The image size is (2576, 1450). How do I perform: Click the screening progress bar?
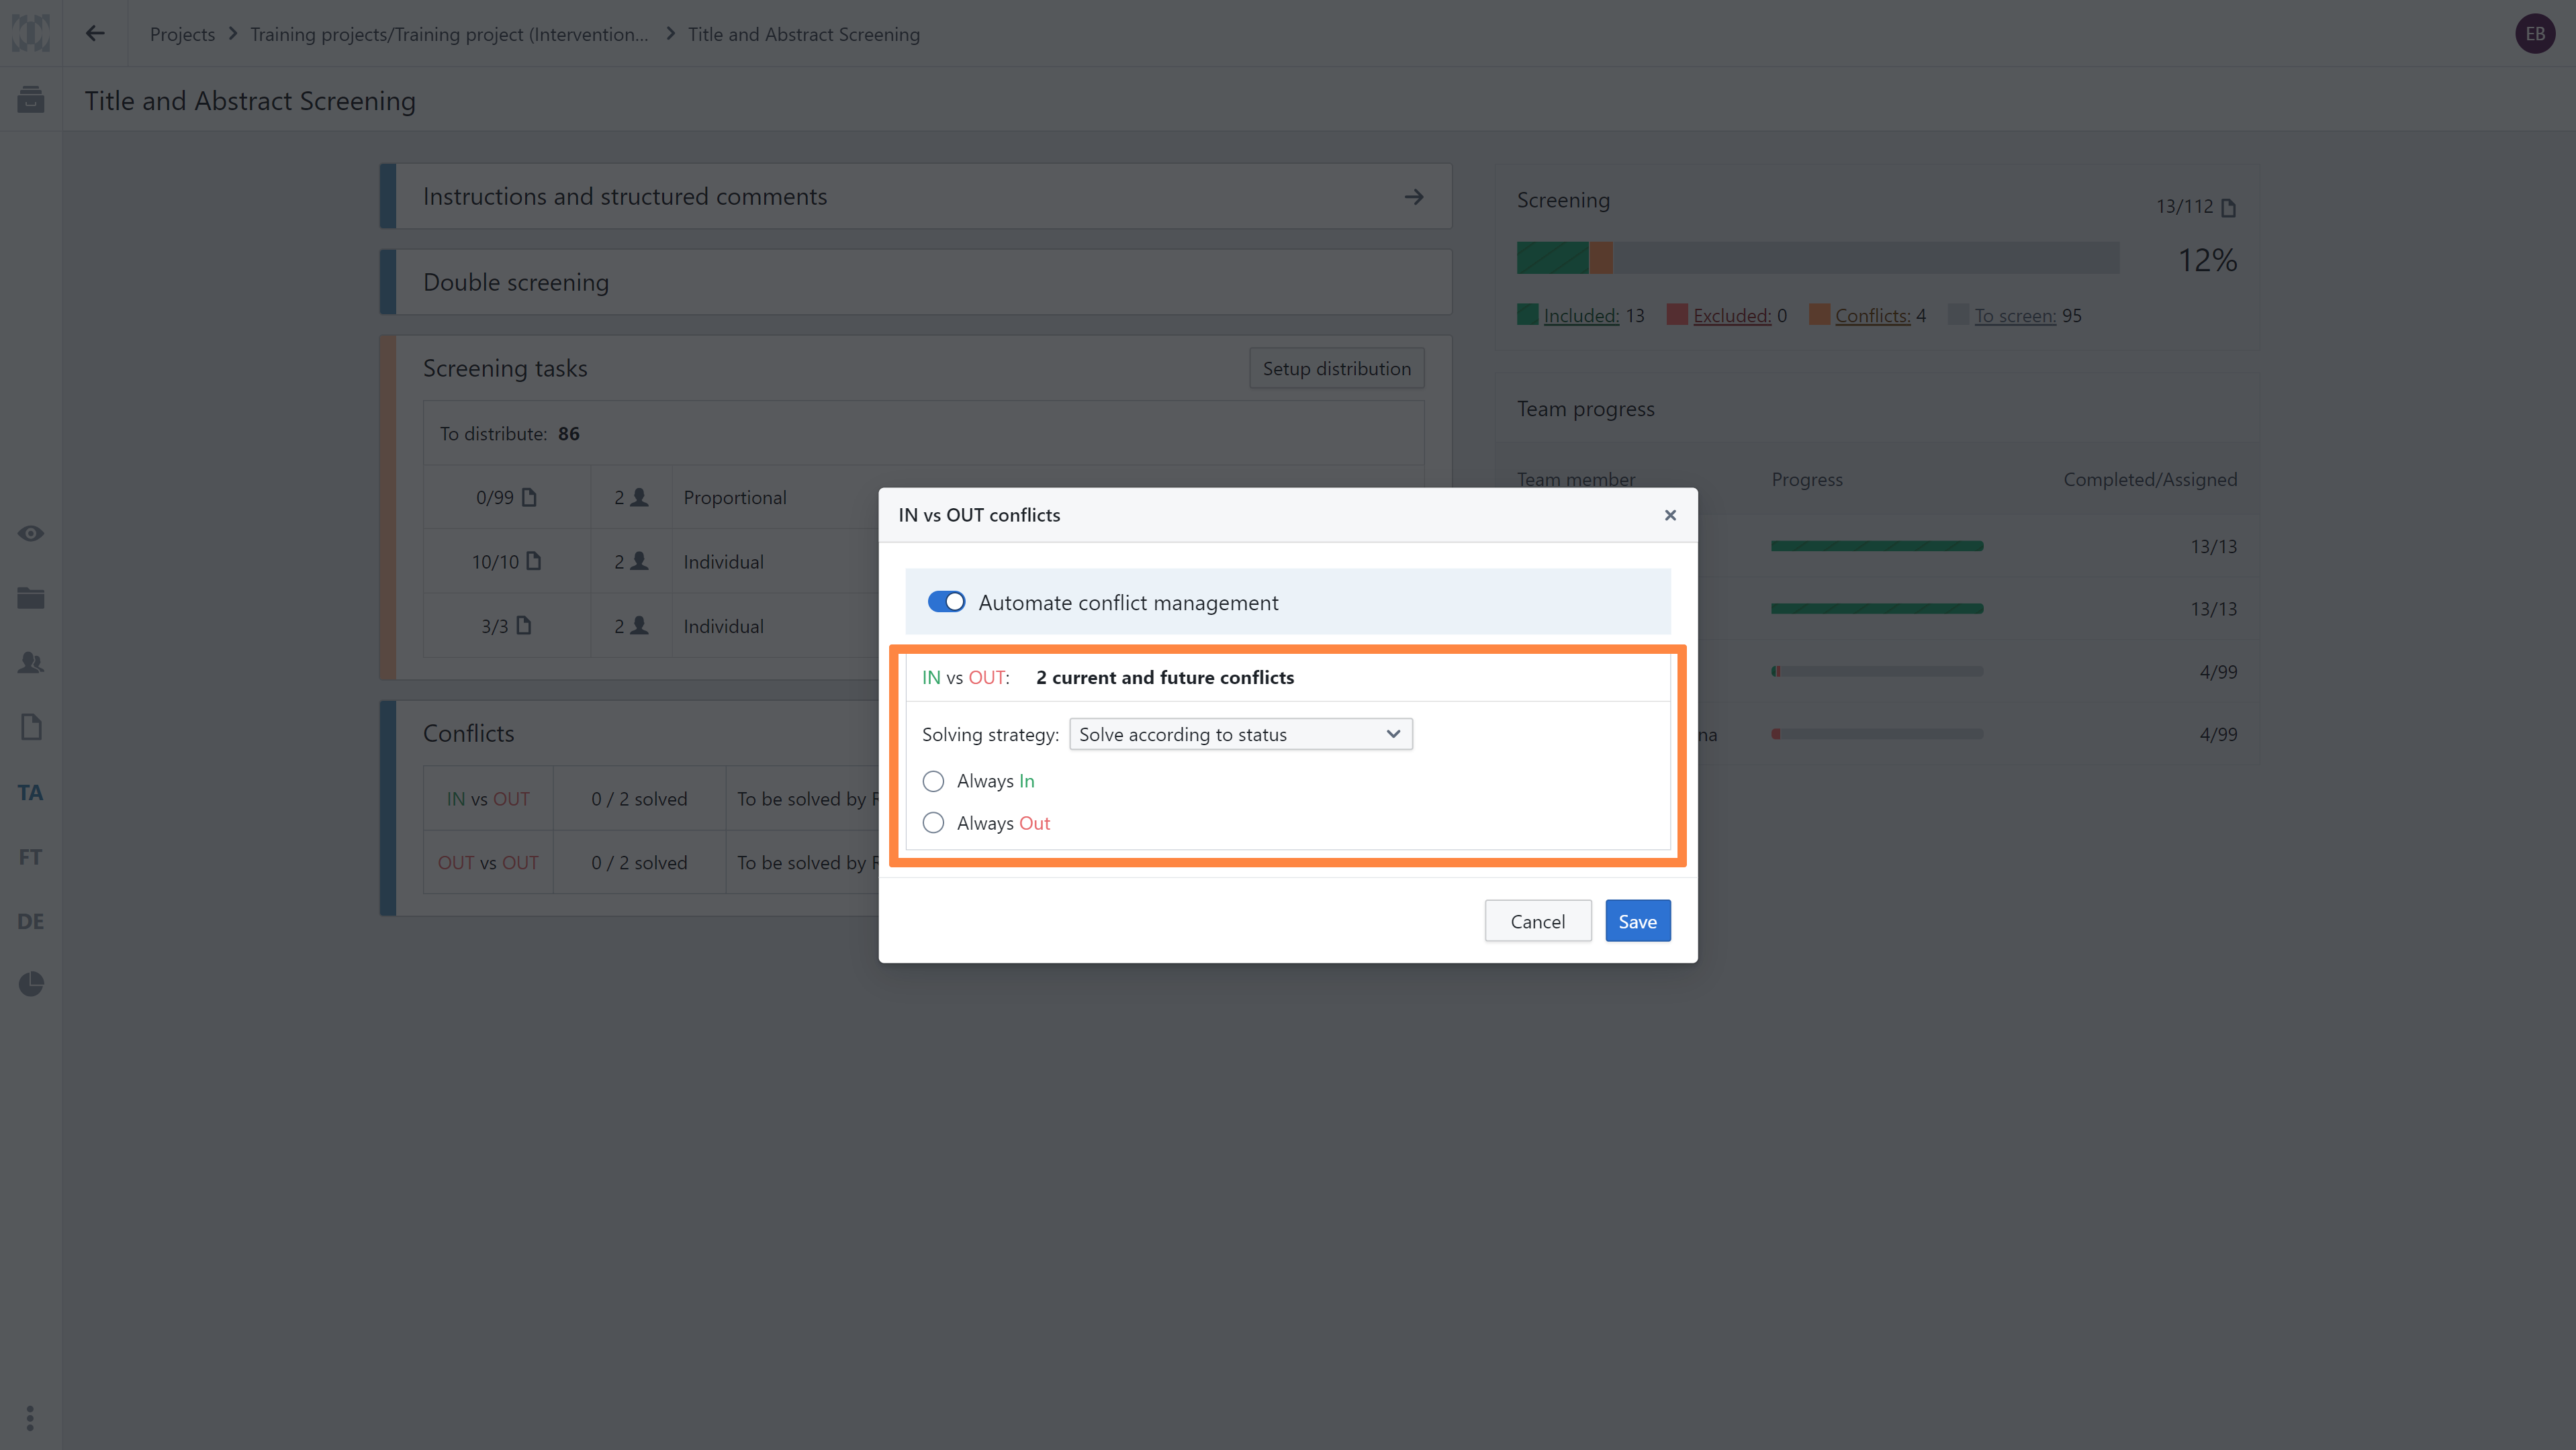point(1817,258)
